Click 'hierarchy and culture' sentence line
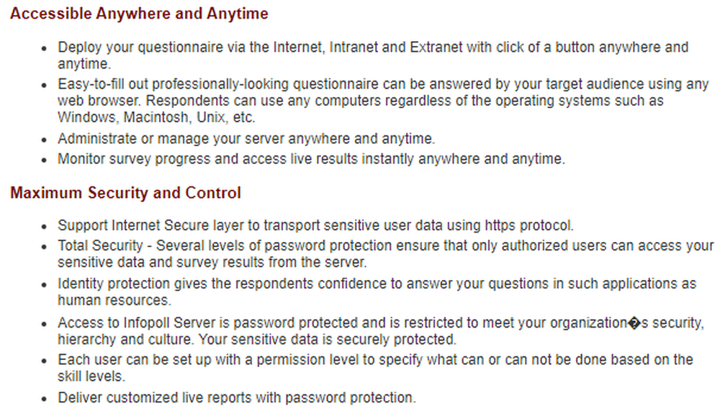Image resolution: width=720 pixels, height=419 pixels. (x=257, y=340)
